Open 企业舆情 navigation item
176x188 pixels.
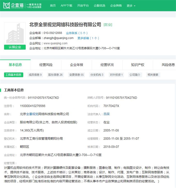click(116, 5)
